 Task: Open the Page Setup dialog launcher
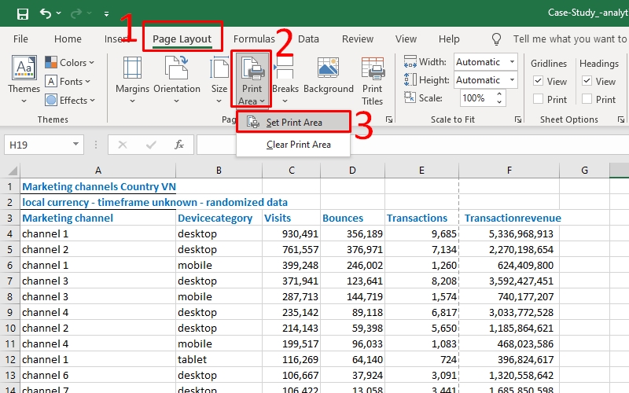click(x=388, y=119)
